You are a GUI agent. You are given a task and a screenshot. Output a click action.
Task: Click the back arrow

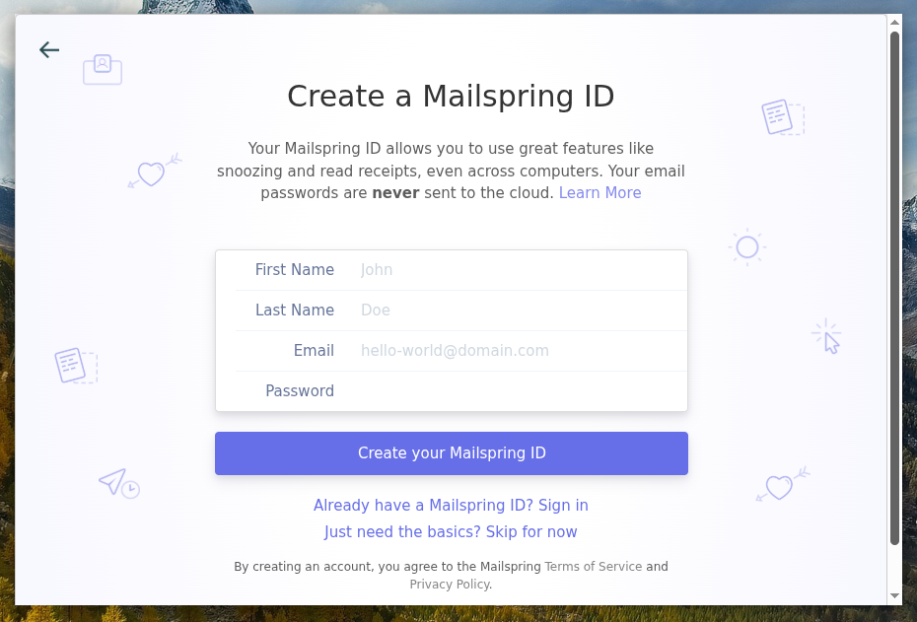48,49
